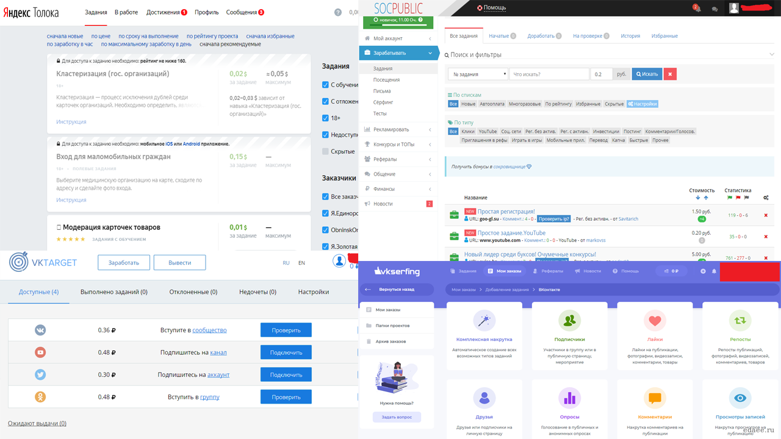Enable the Скрытые checkbox in Toloka
This screenshot has height=439, width=781.
click(325, 151)
